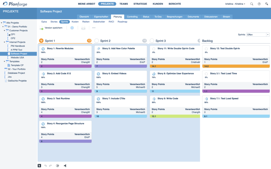The image size is (271, 169).
Task: Click the Version speichern document icon
Action: 41,28
